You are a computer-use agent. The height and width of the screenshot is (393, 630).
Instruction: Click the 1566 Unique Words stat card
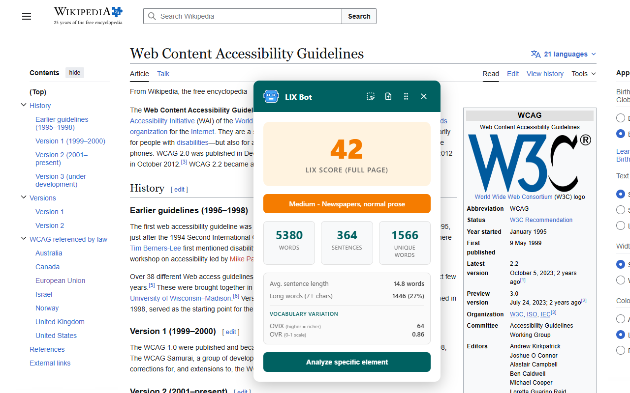(405, 243)
